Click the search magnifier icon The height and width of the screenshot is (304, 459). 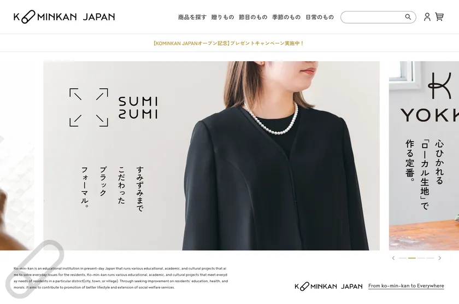[x=408, y=17]
